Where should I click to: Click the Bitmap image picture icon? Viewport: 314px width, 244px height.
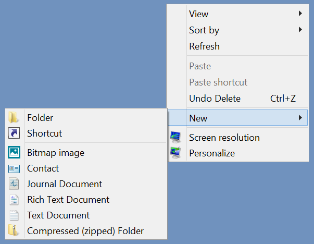pos(14,152)
